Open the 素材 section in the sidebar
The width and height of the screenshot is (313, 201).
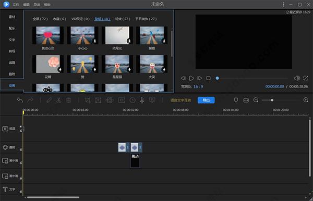pos(12,17)
